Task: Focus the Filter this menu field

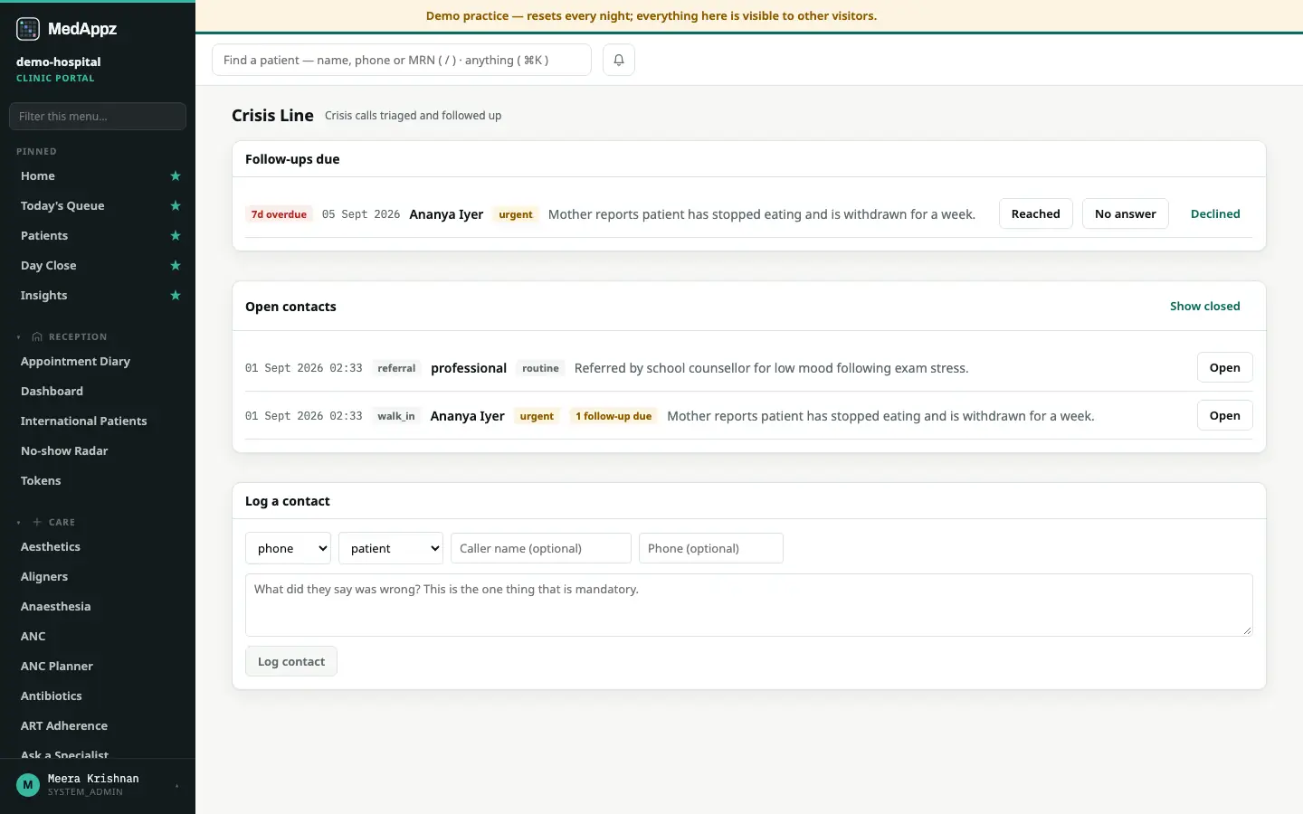Action: (x=98, y=117)
